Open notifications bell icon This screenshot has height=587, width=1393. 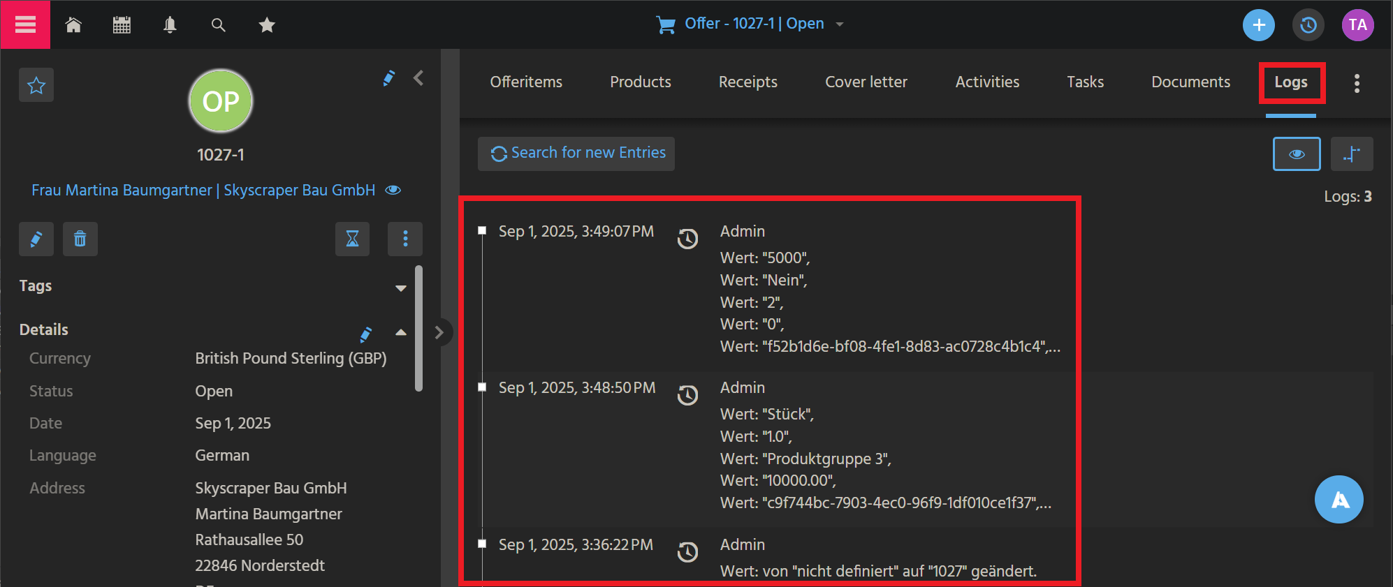[x=170, y=25]
